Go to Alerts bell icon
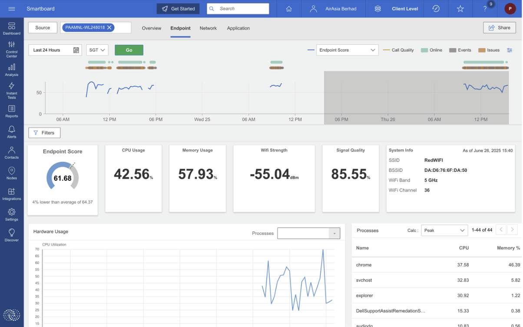The height and width of the screenshot is (327, 523). (12, 131)
